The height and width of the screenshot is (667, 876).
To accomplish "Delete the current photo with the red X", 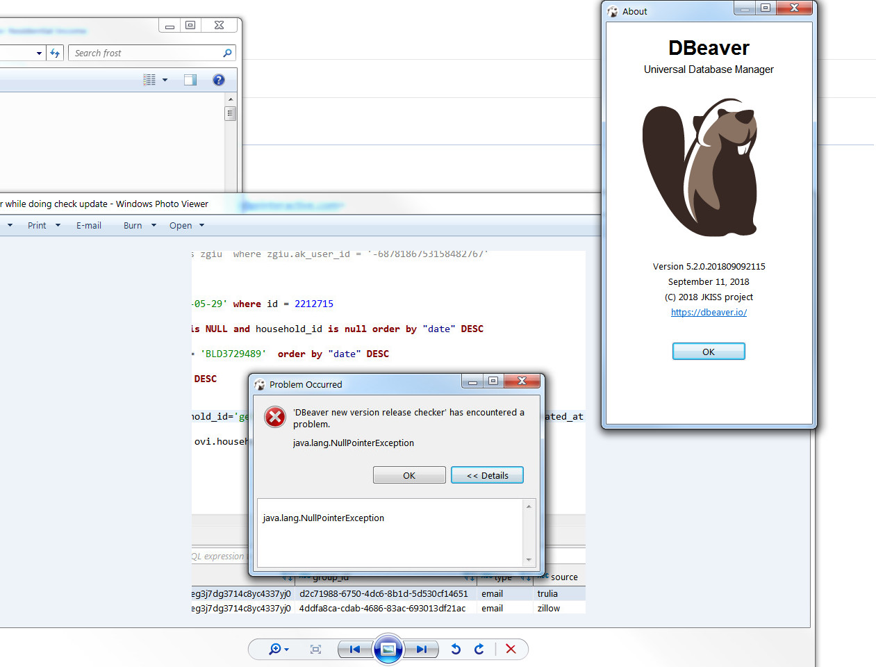I will point(511,649).
